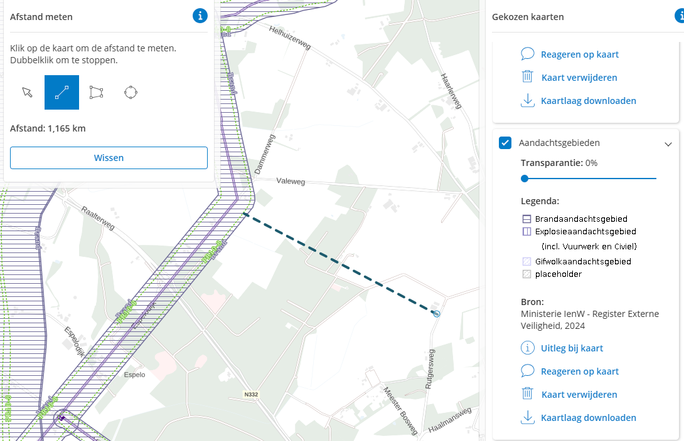Click Reageren op kaart under Aandachtsgebieden
Screen dimensions: 684x441
[x=579, y=371]
